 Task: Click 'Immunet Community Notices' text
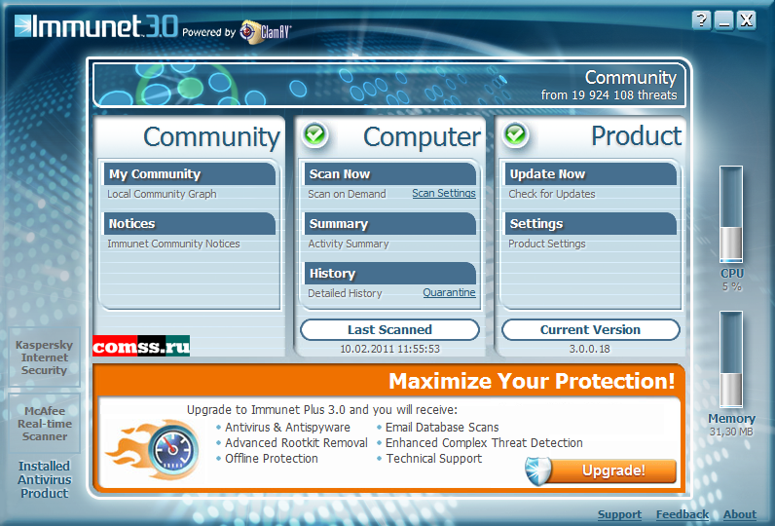pos(173,244)
